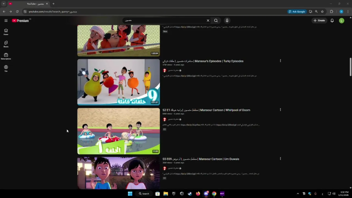Click the Create button
This screenshot has height=198, width=352.
(319, 20)
